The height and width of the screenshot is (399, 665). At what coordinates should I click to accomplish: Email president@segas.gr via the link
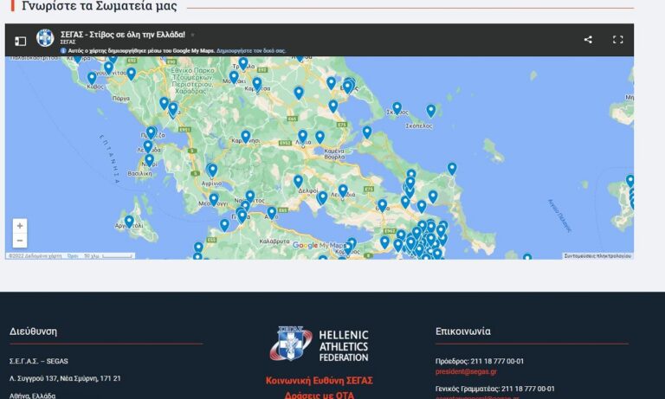click(466, 372)
